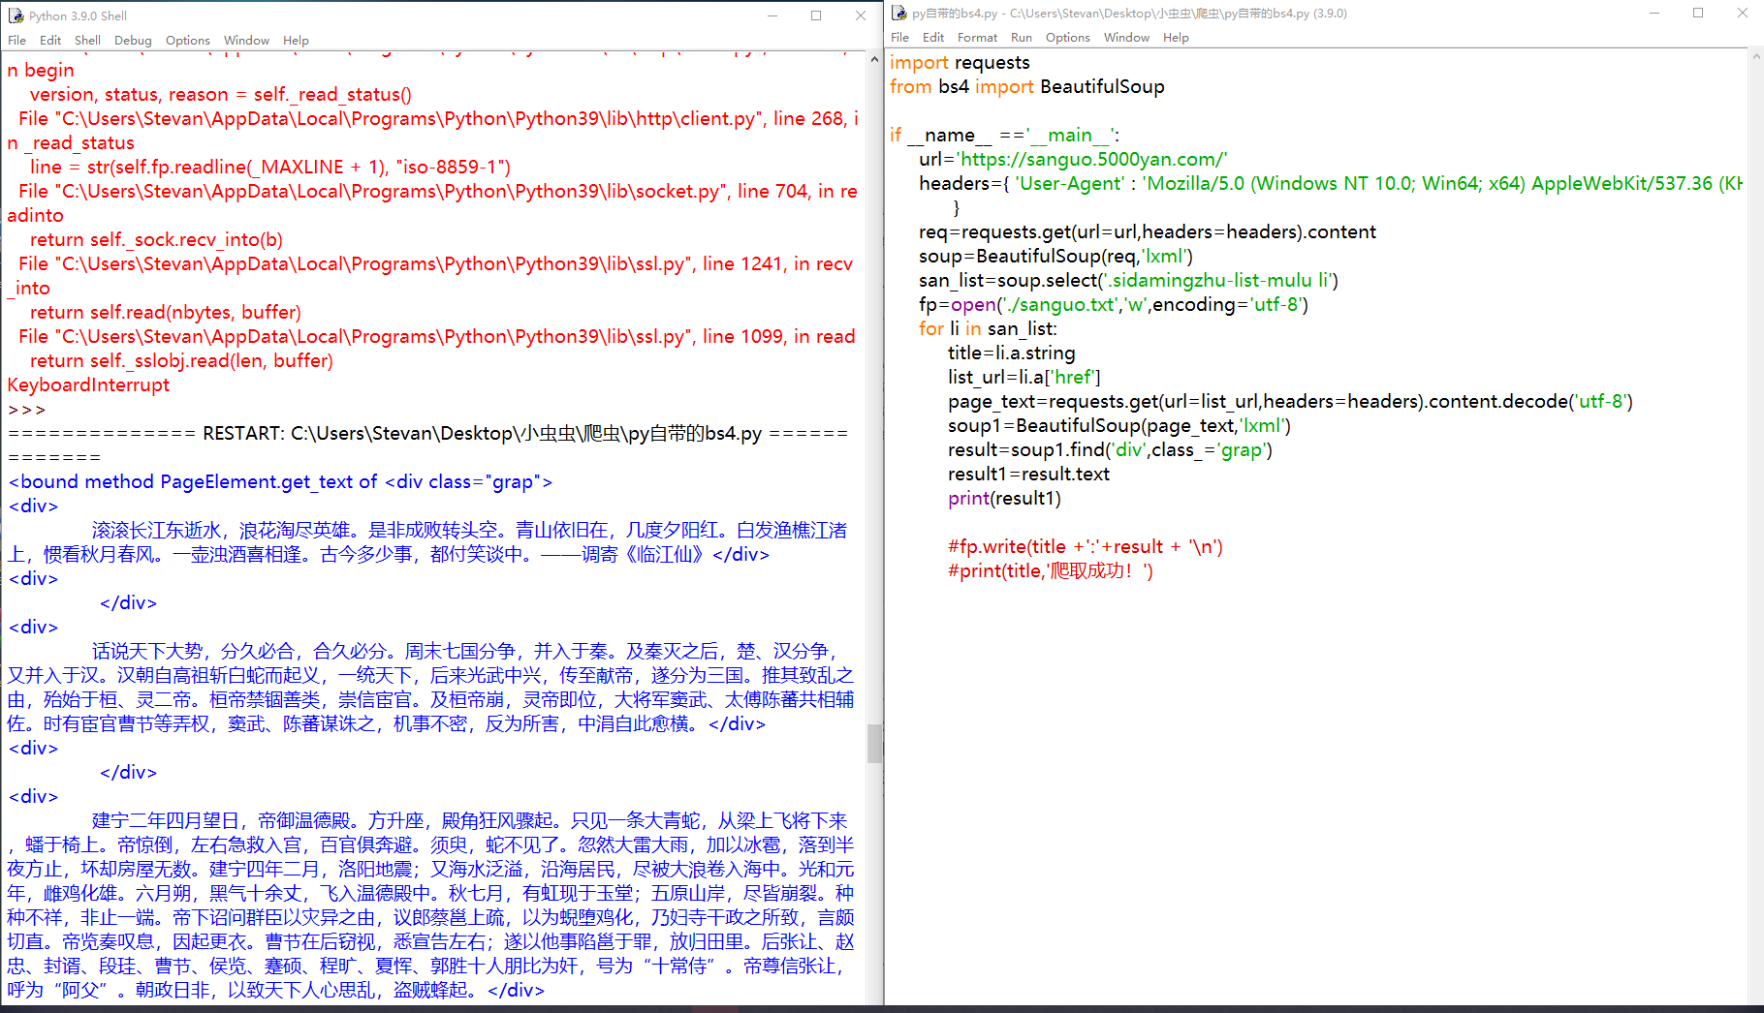Image resolution: width=1764 pixels, height=1013 pixels.
Task: Click the '滚滚长江东逝水' output paragraph
Action: point(427,542)
